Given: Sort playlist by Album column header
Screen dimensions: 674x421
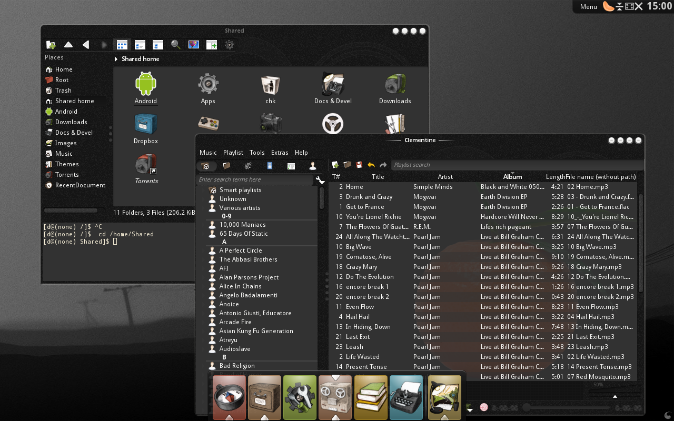Looking at the screenshot, I should click(x=512, y=177).
